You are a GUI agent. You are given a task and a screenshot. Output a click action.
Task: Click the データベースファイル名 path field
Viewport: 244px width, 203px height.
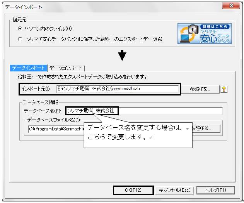56,129
